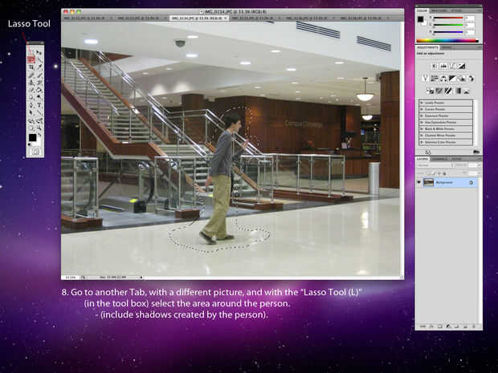Select the Type tool

pyautogui.click(x=39, y=104)
